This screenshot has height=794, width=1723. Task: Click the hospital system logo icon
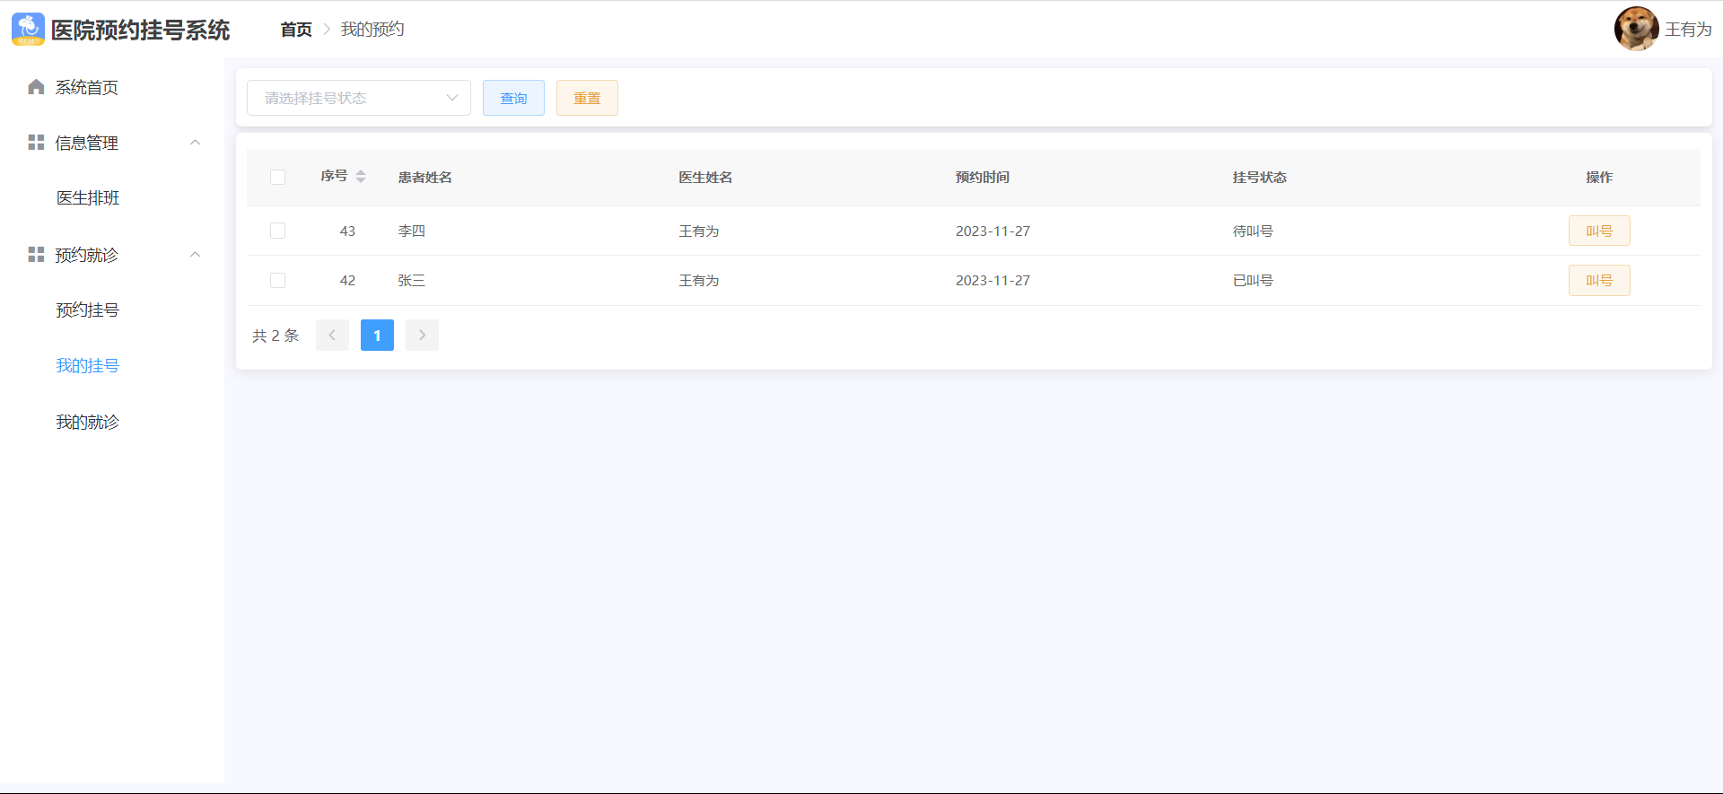click(x=28, y=30)
